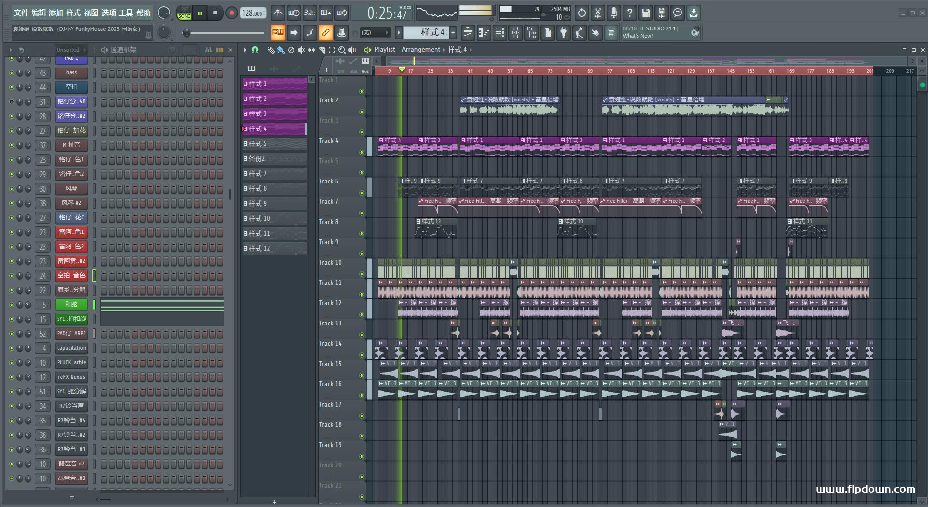
Task: Select the playlist Slice tool
Action: pyautogui.click(x=322, y=50)
